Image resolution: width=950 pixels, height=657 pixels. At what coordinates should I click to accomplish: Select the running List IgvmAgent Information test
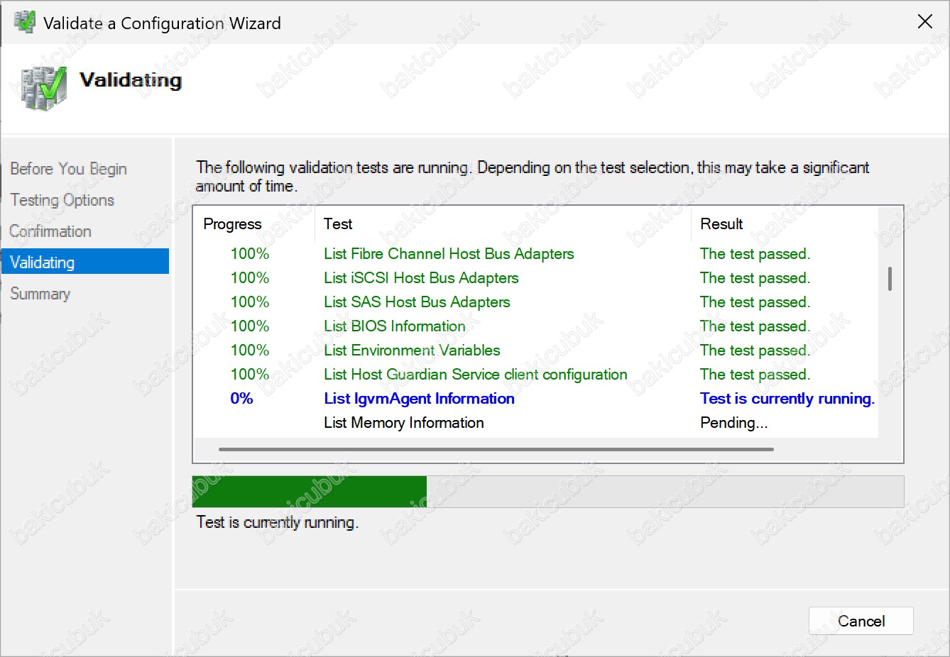[x=419, y=399]
